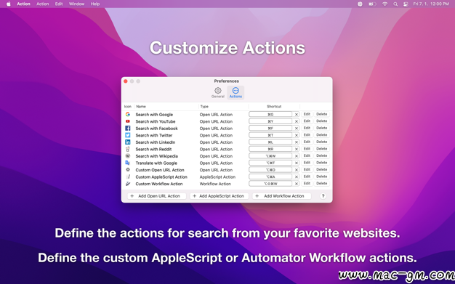Edit the Search with Twitter action
The height and width of the screenshot is (284, 455).
(307, 135)
